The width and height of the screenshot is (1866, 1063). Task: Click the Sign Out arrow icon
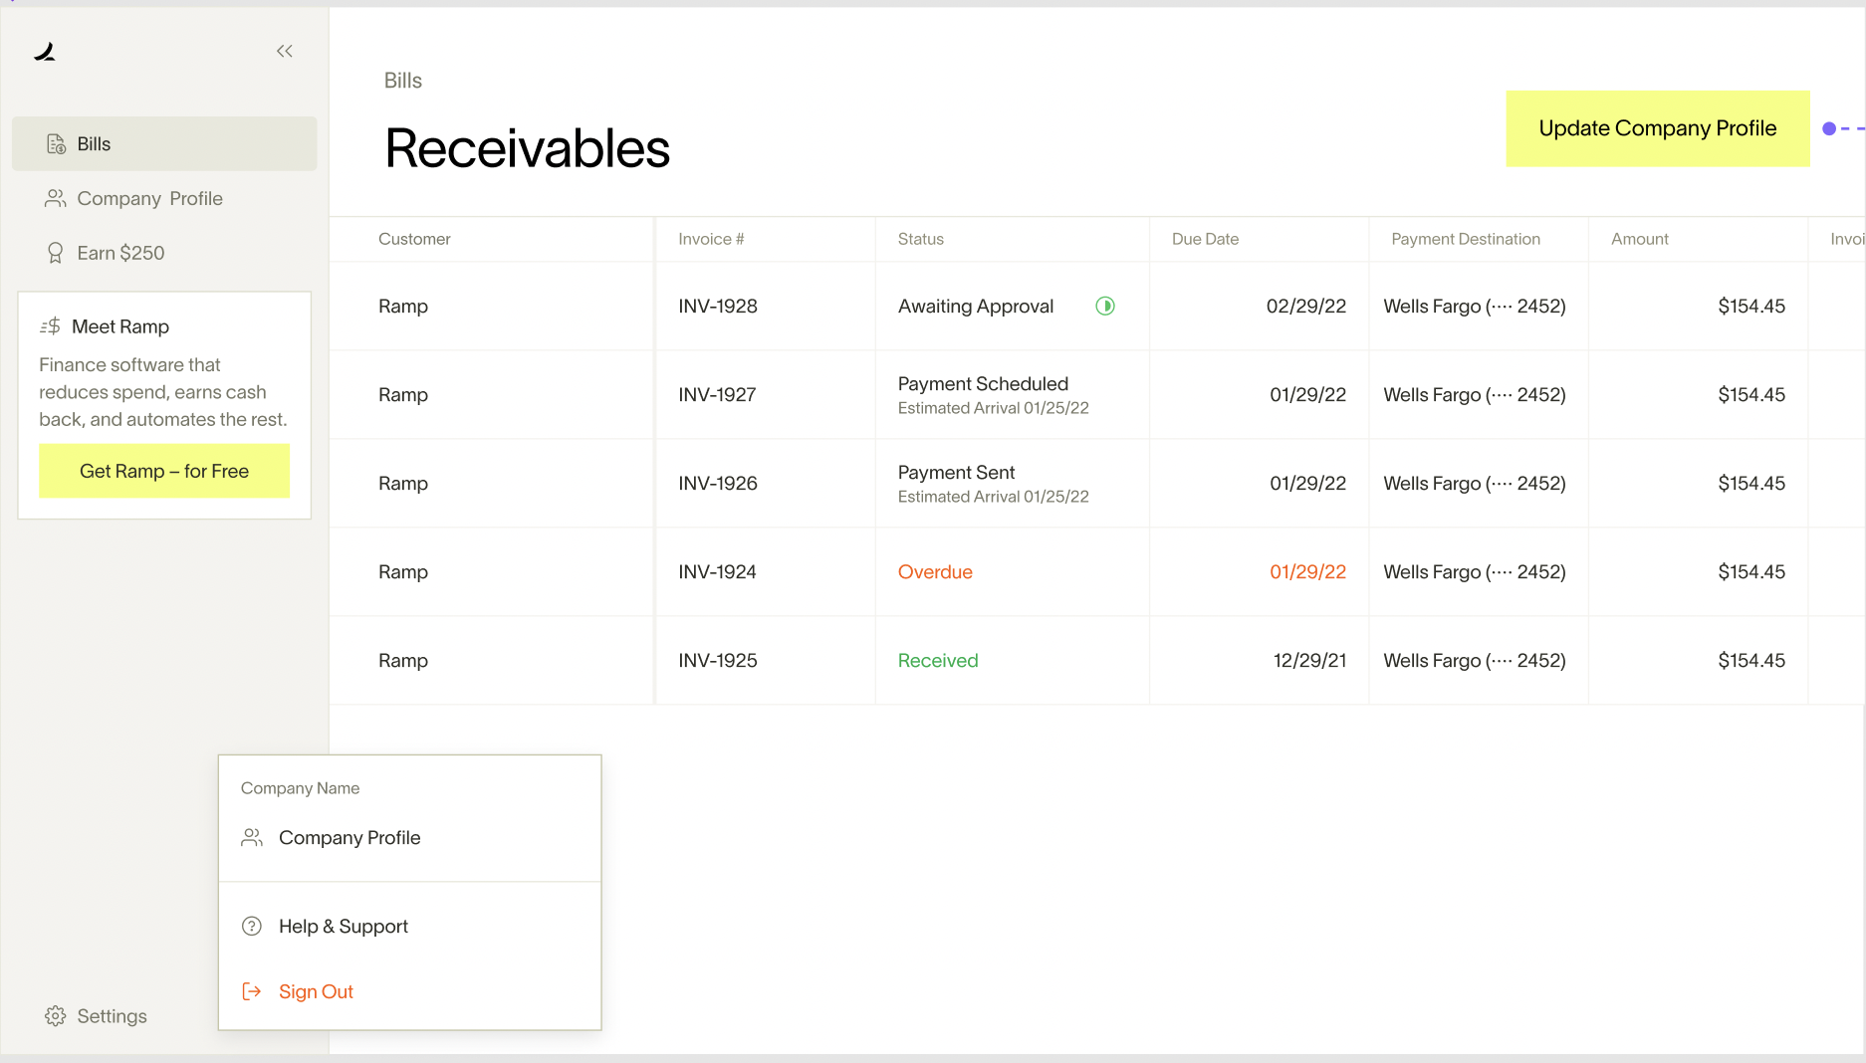(x=251, y=990)
